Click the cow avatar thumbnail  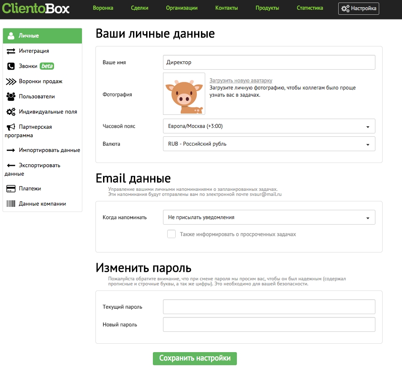184,94
